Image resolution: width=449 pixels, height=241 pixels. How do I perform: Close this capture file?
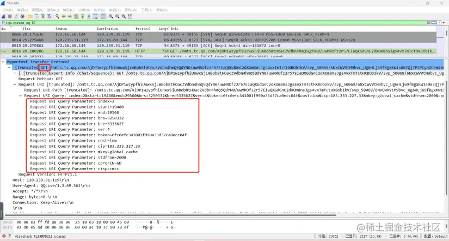(42, 16)
